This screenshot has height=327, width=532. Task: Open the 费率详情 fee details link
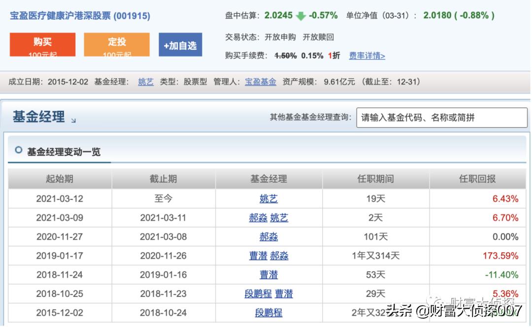click(x=366, y=56)
